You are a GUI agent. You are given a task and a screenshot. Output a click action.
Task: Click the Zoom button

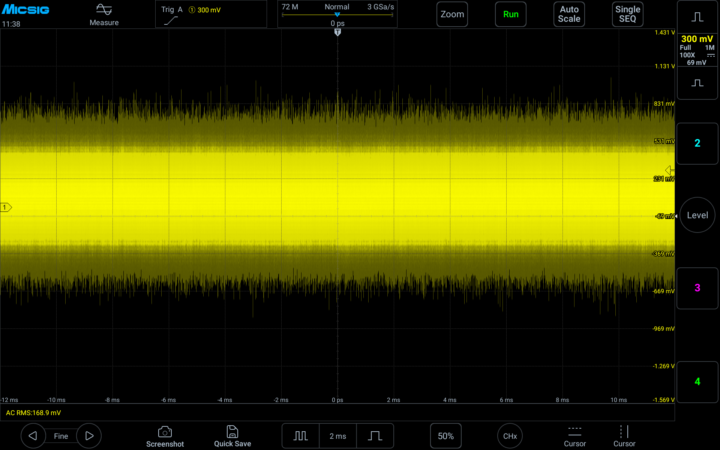(452, 14)
